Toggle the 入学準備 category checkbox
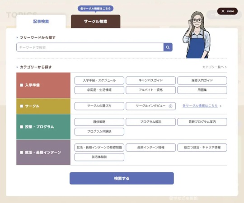 (x=22, y=85)
